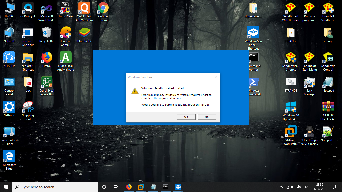Open GoPro Quik shortcut

point(28,11)
